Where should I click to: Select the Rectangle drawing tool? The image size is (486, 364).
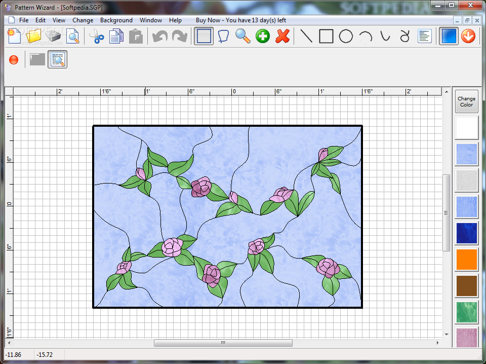[326, 36]
